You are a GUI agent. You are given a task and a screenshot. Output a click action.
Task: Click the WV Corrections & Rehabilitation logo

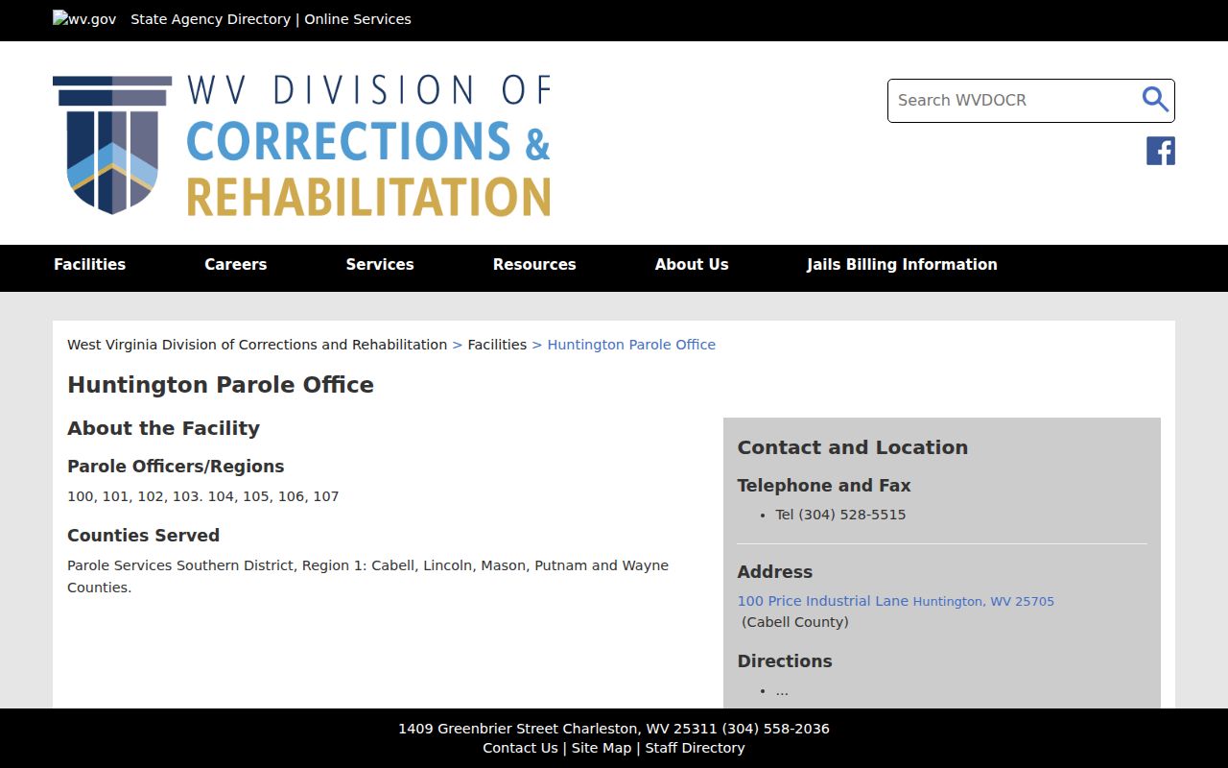click(302, 144)
